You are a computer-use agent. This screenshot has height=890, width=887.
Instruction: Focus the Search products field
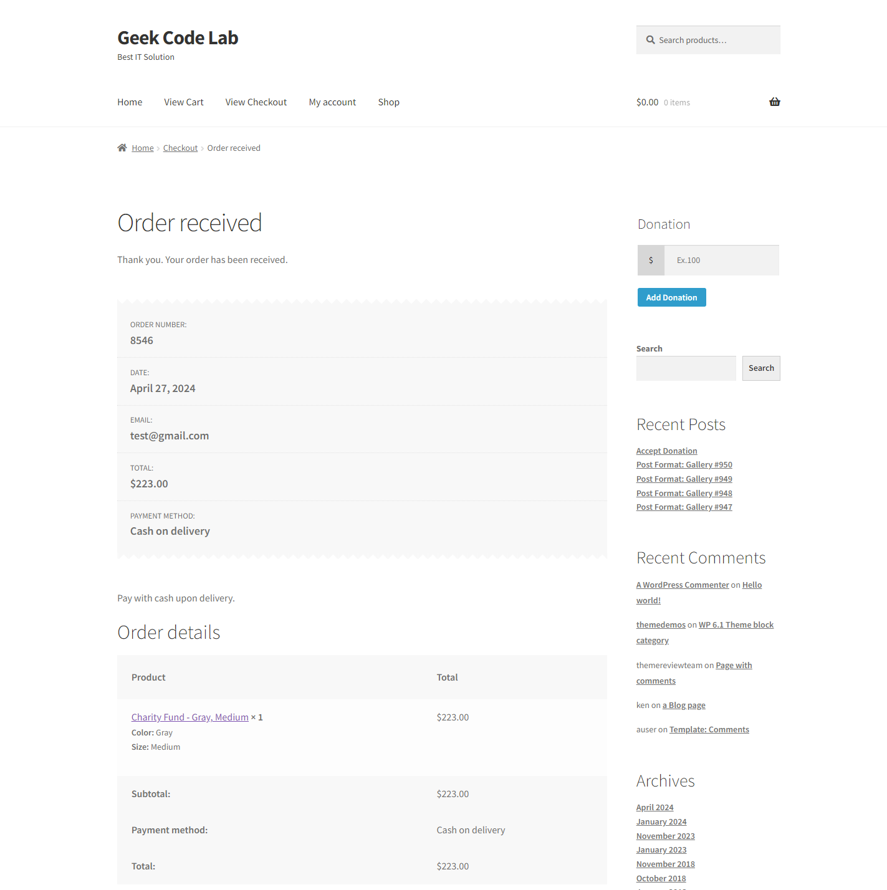point(708,40)
